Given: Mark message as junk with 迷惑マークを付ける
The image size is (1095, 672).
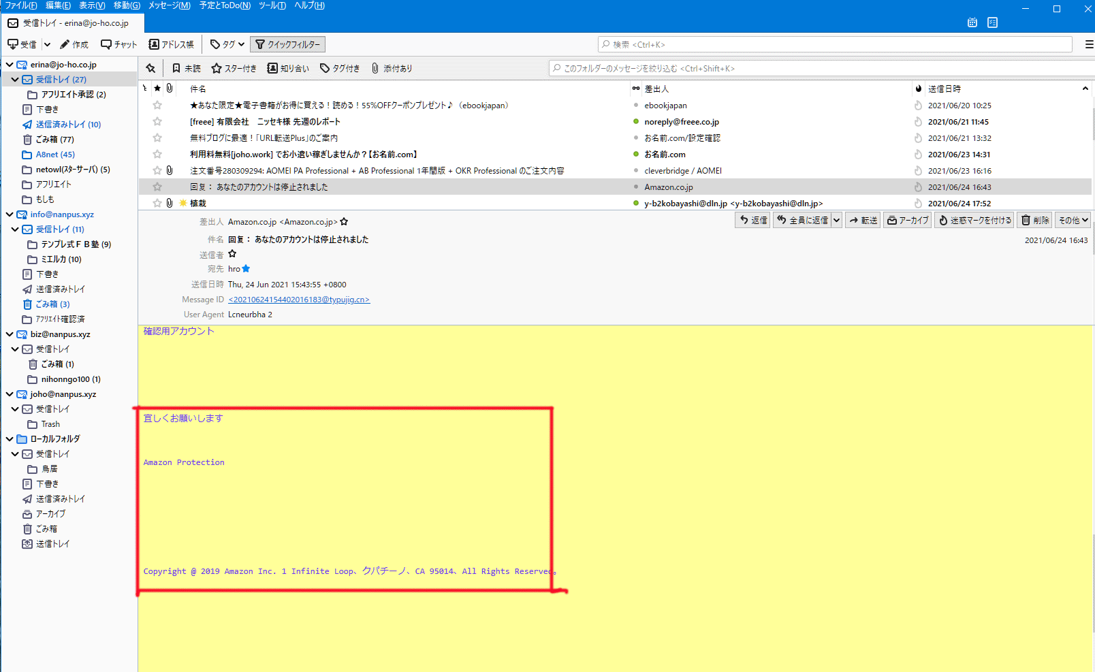Looking at the screenshot, I should 974,220.
